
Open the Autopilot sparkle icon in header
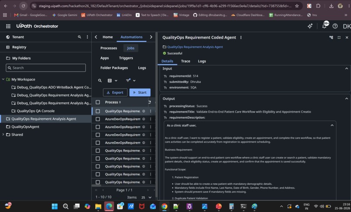point(310,26)
